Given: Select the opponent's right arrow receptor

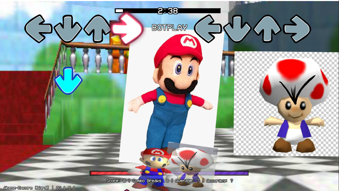Looking at the screenshot, I should pos(297,29).
